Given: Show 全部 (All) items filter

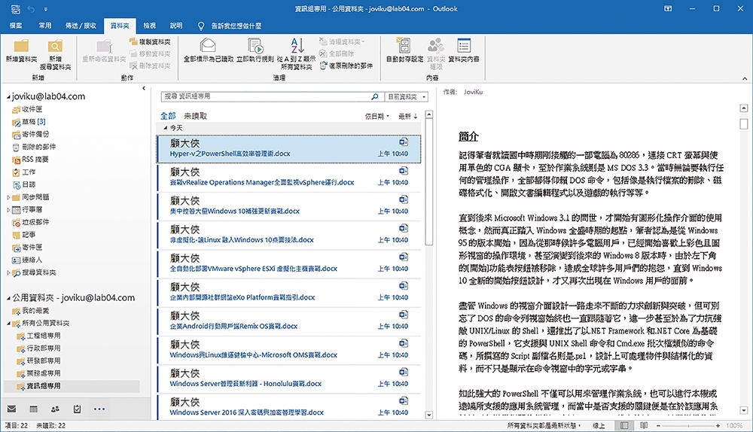Looking at the screenshot, I should point(168,116).
